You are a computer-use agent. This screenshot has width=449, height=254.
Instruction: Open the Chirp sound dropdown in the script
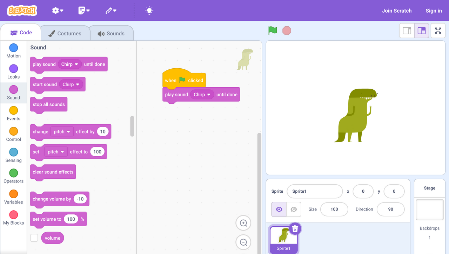[x=202, y=94]
